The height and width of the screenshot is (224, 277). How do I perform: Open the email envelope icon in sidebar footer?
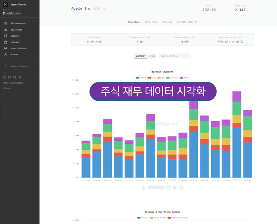(4, 77)
